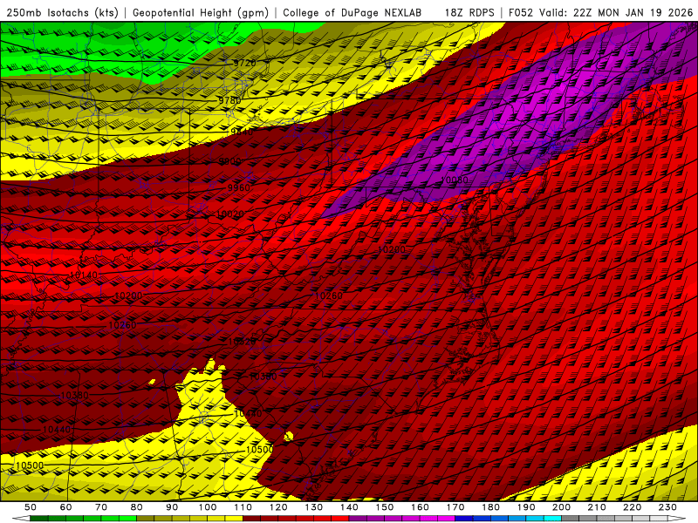This screenshot has height=523, width=698.
Task: Click the 9840 height contour label
Action: [x=242, y=132]
